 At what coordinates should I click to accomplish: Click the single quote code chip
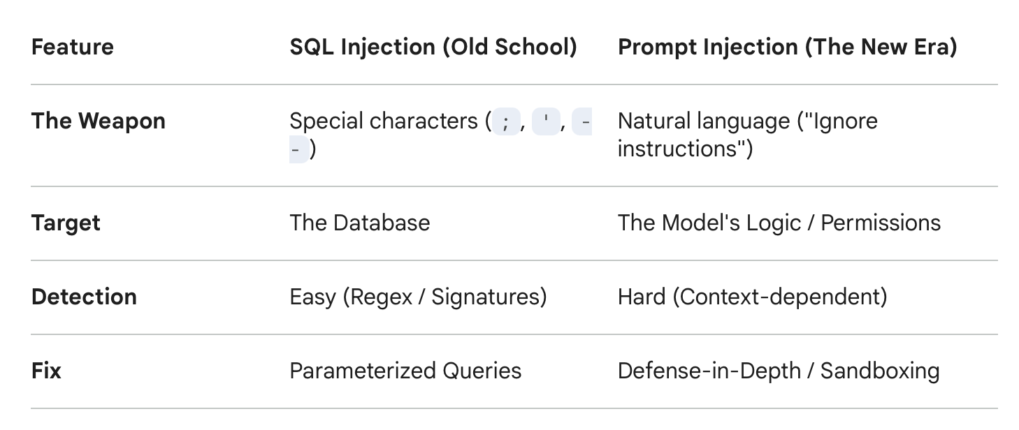[x=546, y=121]
